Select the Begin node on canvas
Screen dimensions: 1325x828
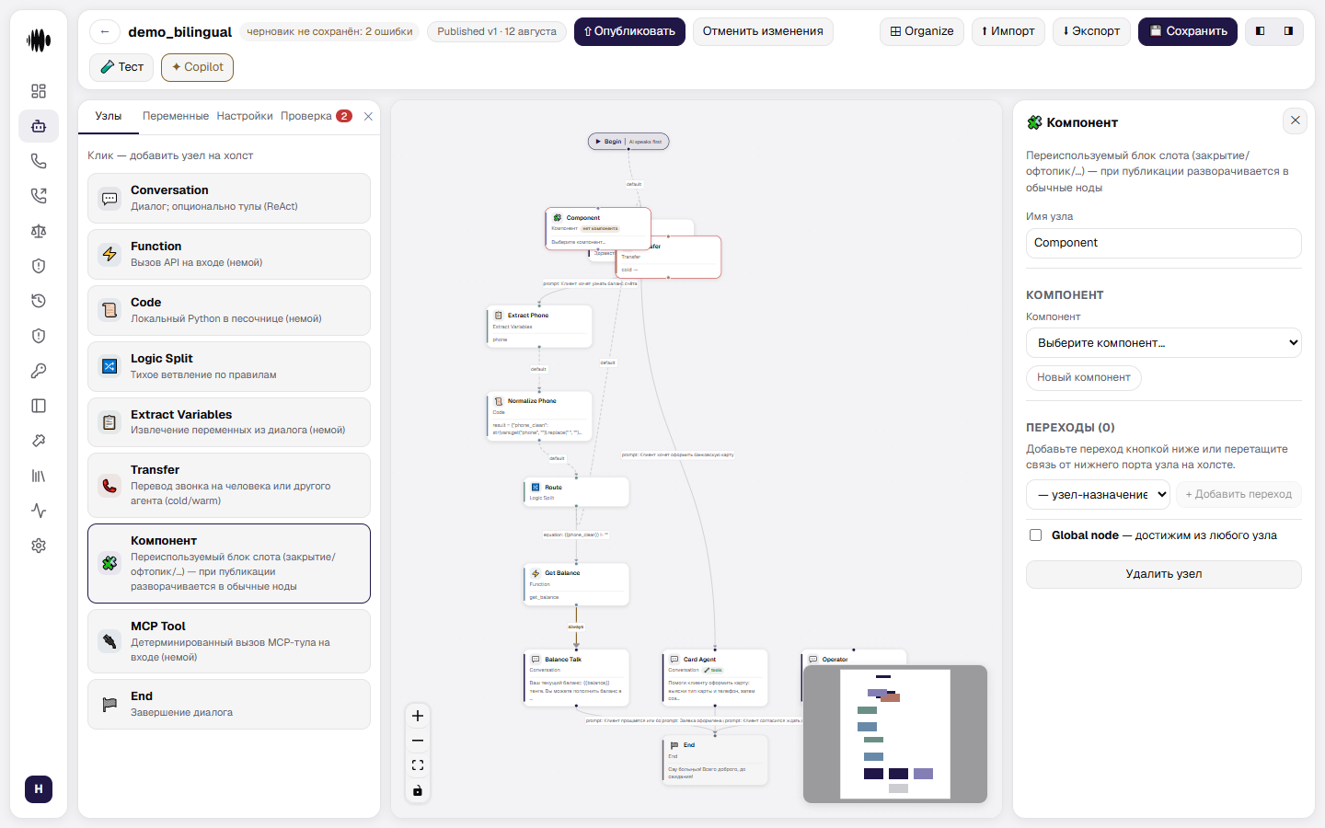(628, 142)
